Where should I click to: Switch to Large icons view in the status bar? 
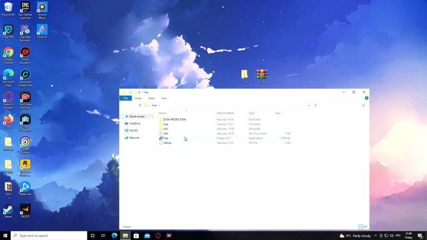(x=366, y=227)
